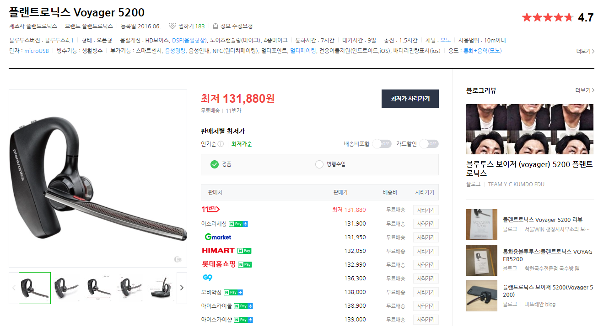Select the fourth headset thumbnail

coord(130,288)
